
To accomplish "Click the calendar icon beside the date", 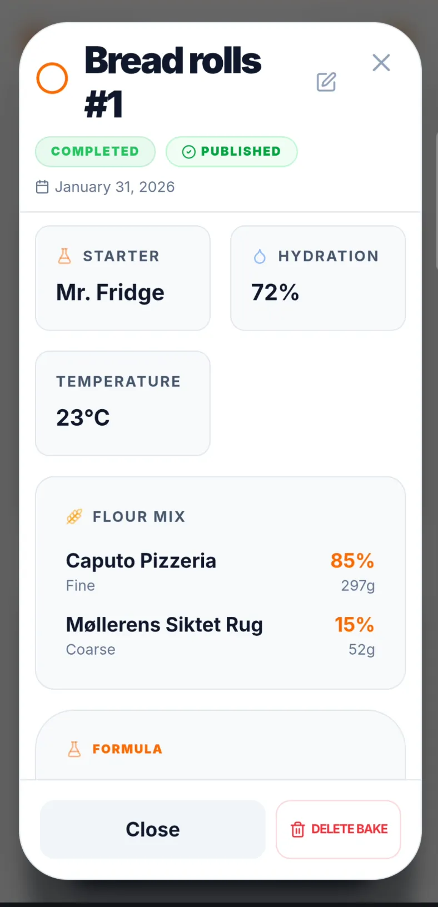I will tap(42, 187).
